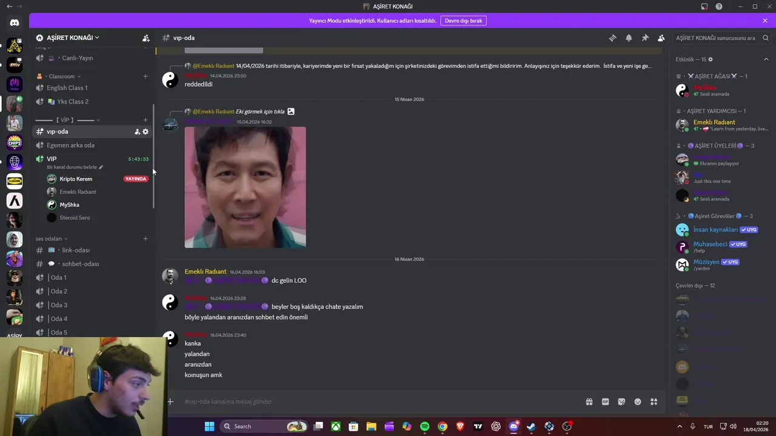Open the gift icon in message bar
The image size is (776, 436).
tap(589, 401)
